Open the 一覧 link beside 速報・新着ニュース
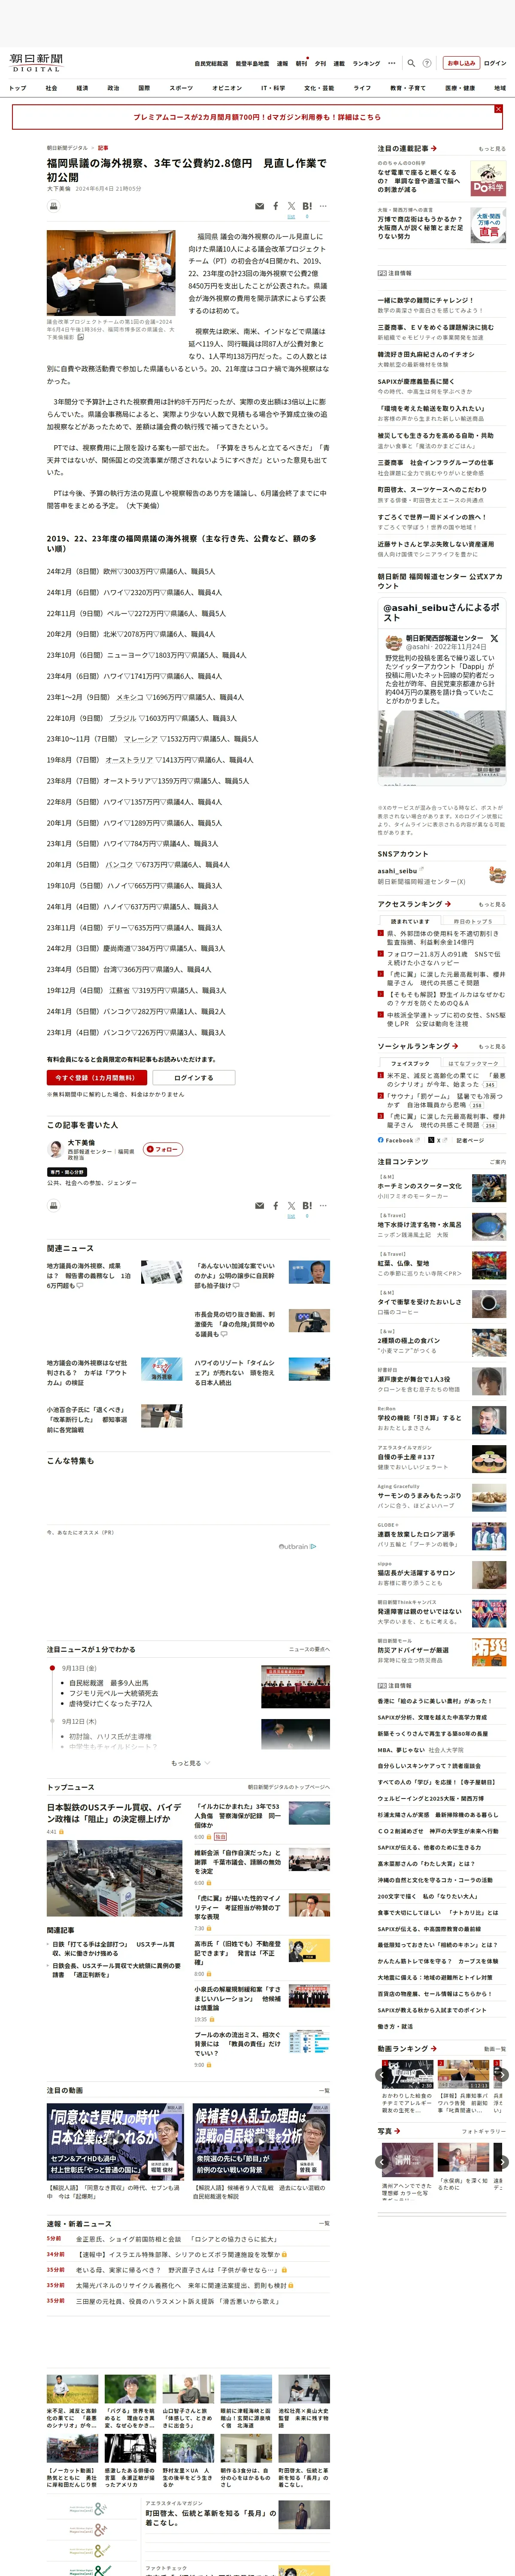 [x=323, y=2223]
